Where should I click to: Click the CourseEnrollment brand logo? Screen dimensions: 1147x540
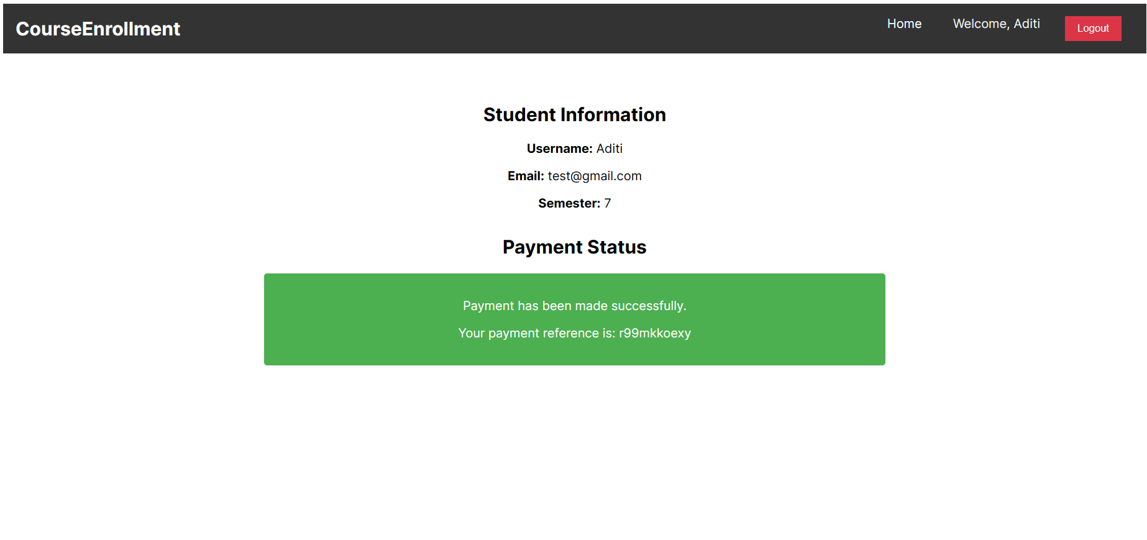[98, 29]
